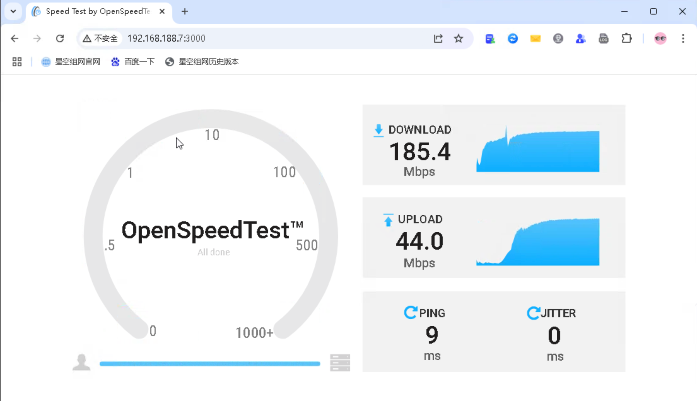Open the extensions puzzle icon
Screen dimensions: 697x401
click(x=626, y=38)
